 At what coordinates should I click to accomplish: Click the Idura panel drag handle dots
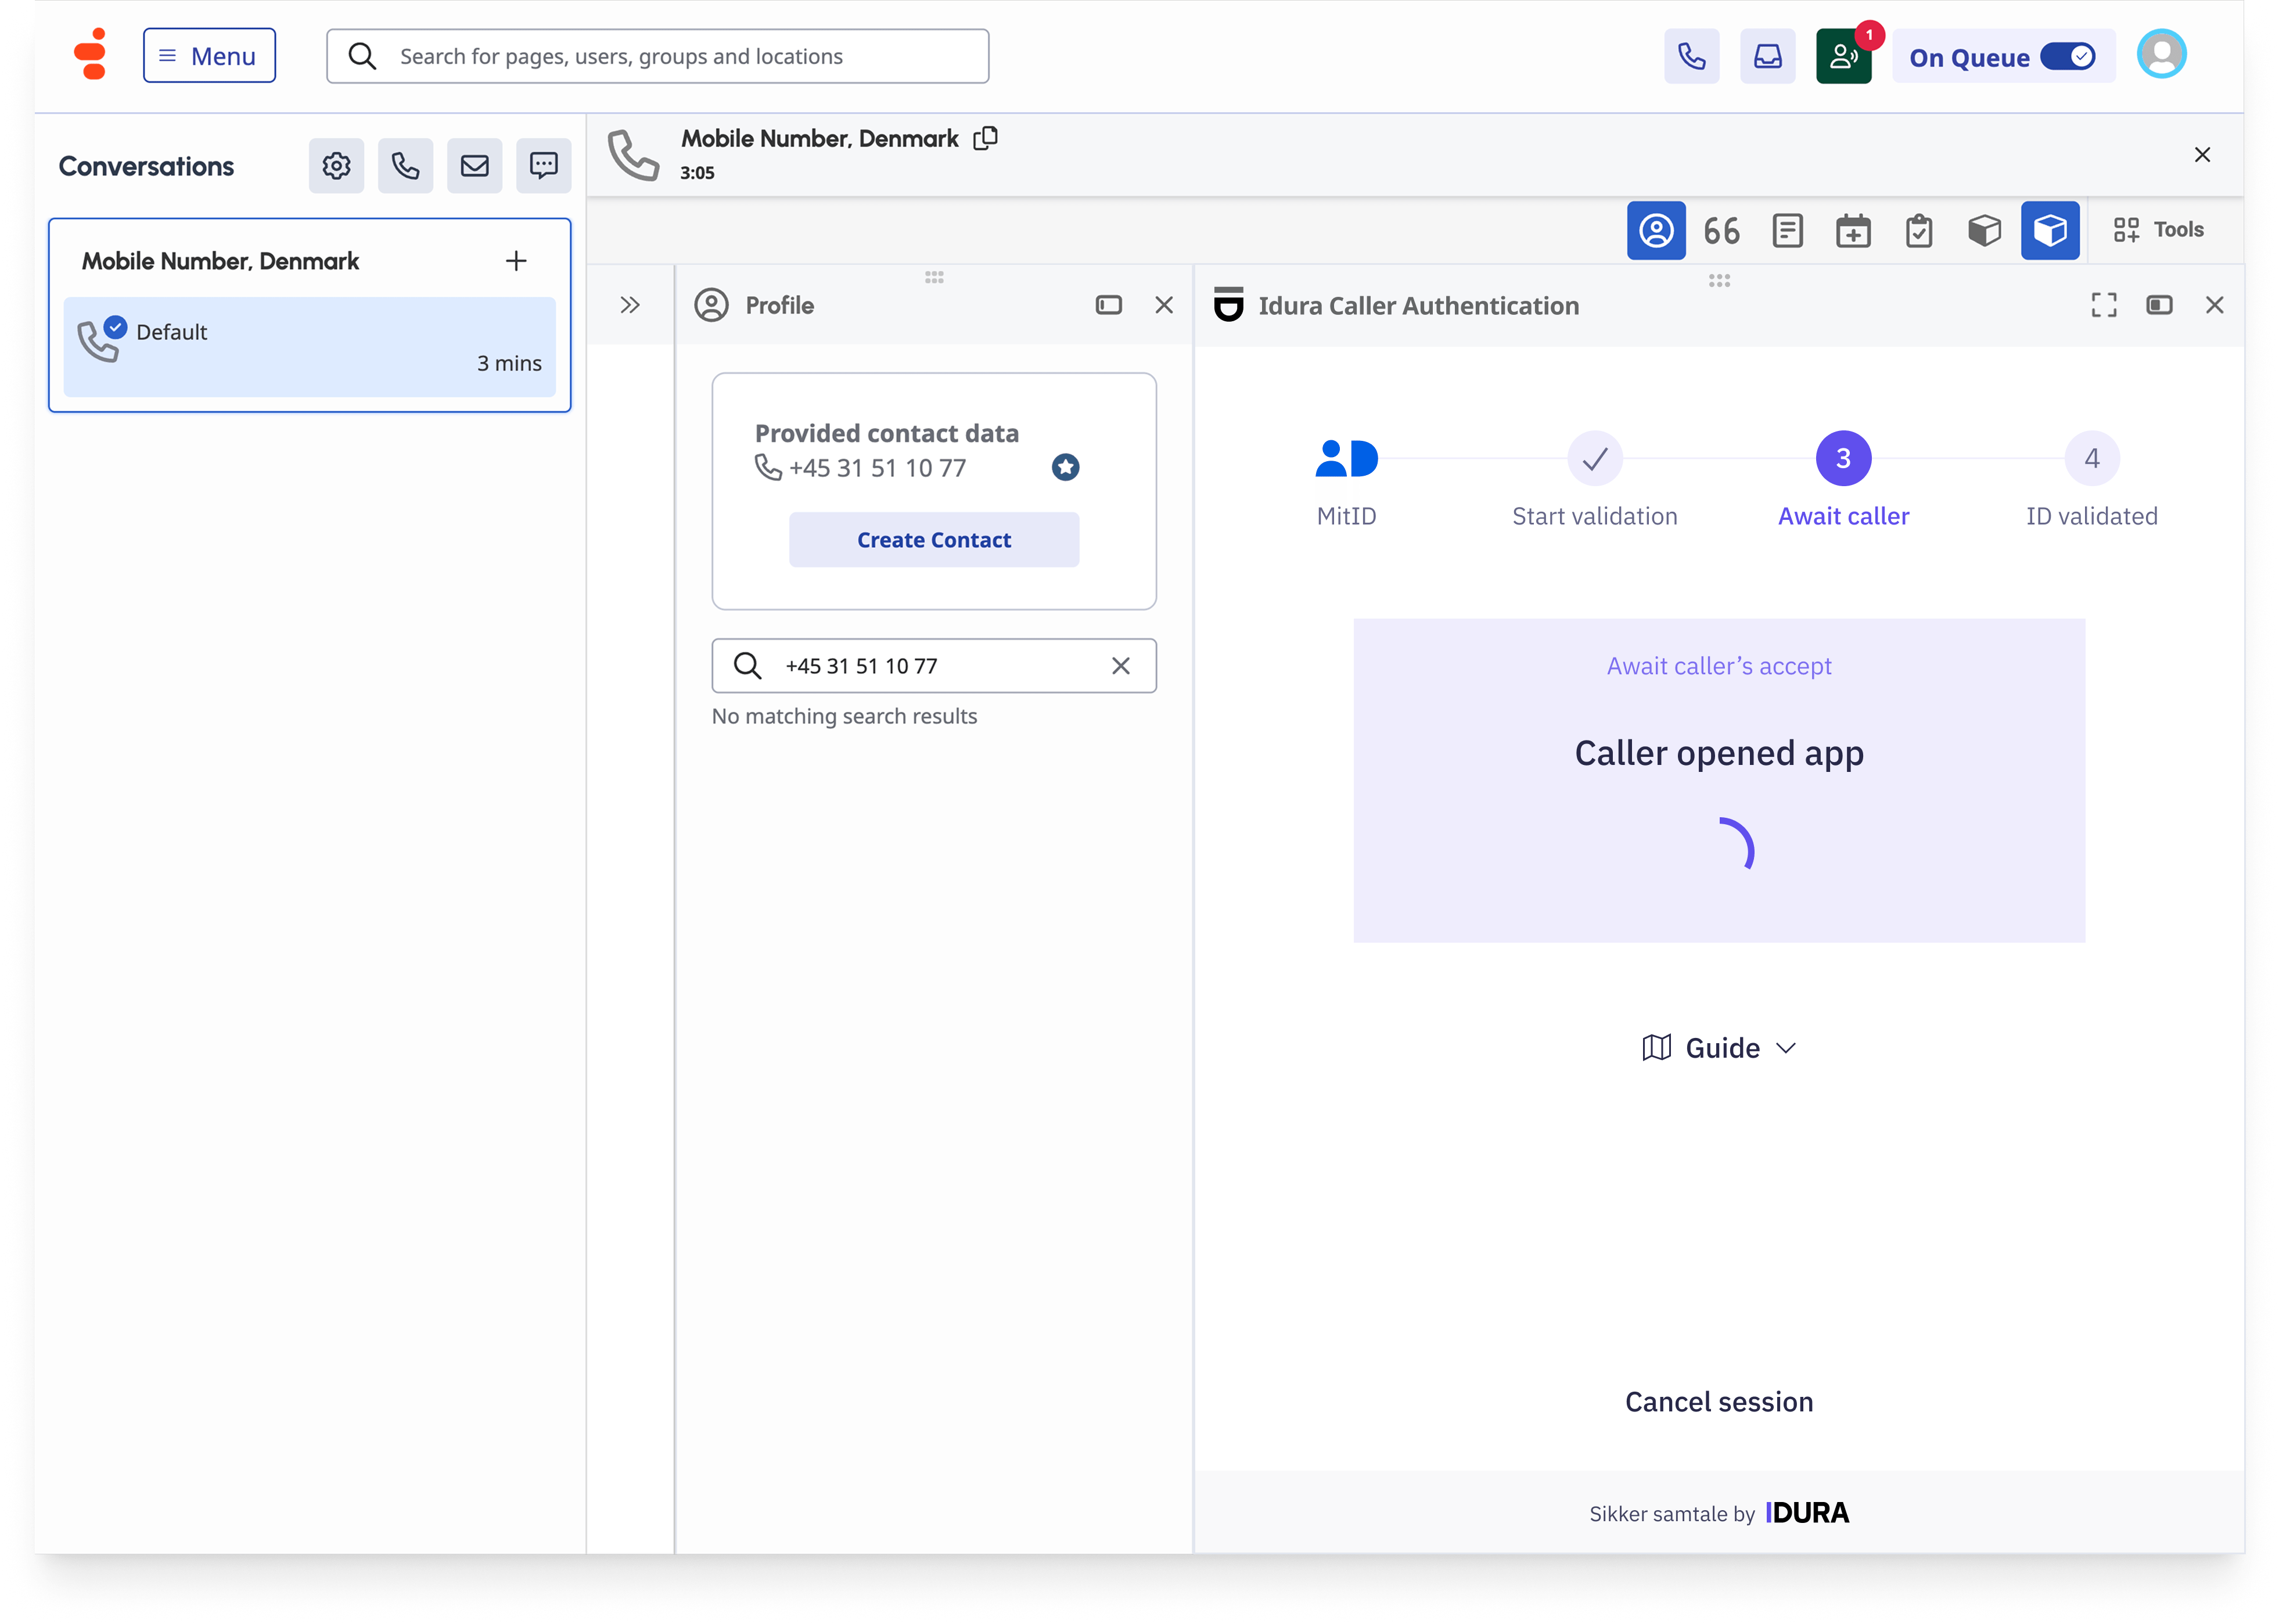click(1718, 280)
